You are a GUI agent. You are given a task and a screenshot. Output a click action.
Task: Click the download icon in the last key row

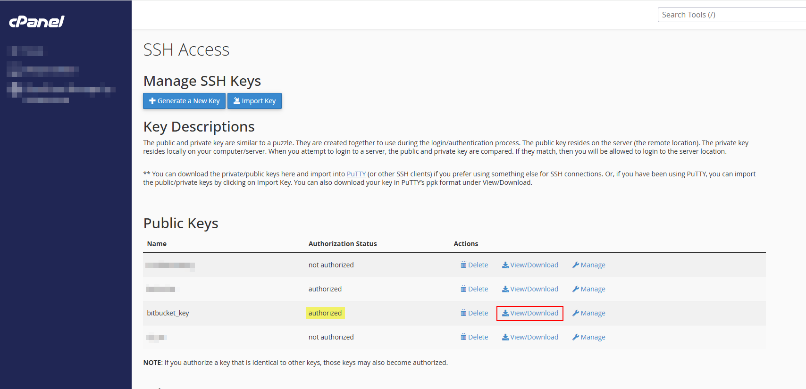click(x=505, y=337)
